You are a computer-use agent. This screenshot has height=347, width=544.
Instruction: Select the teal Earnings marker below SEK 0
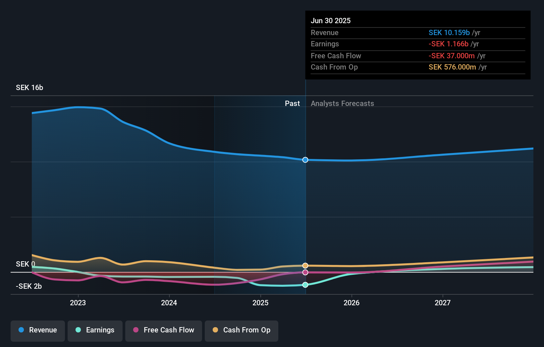pos(305,284)
